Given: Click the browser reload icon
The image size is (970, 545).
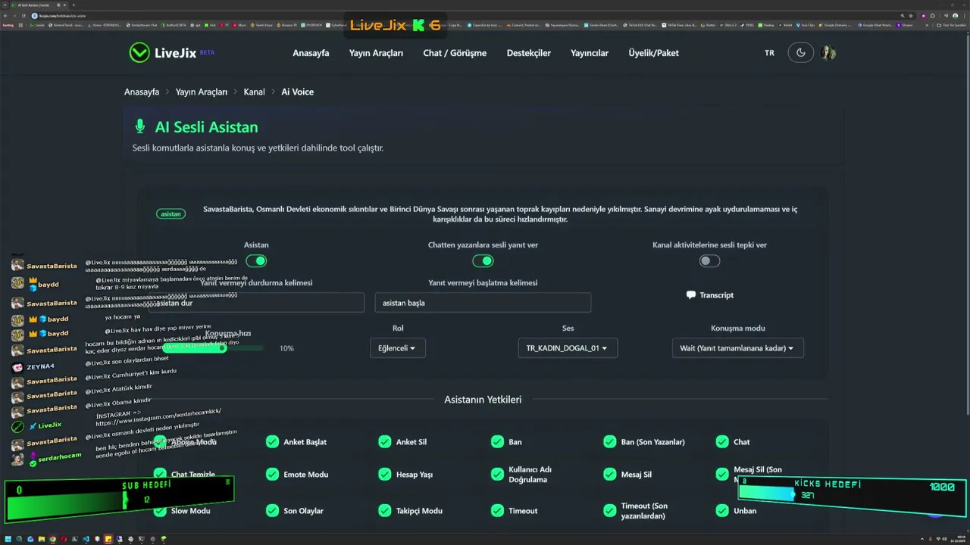Looking at the screenshot, I should 23,15.
